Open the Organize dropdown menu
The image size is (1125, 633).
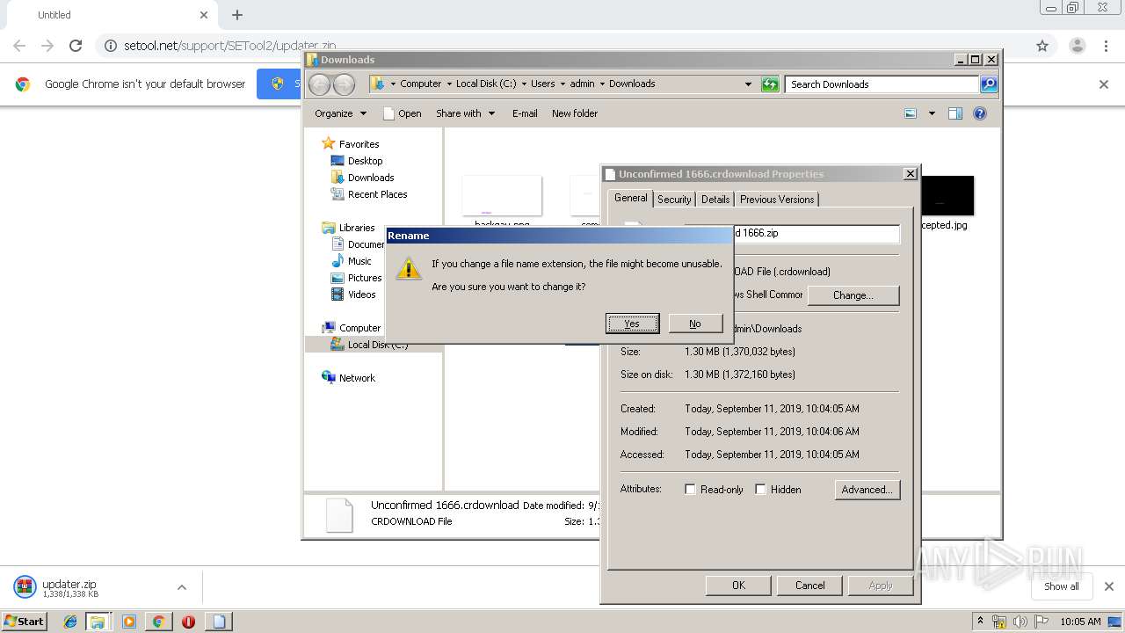[x=340, y=113]
